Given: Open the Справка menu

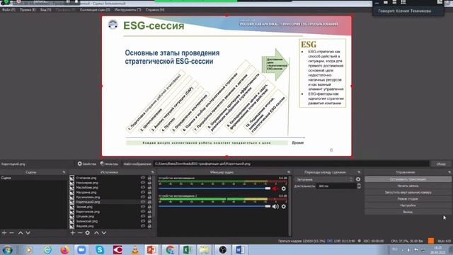Looking at the screenshot, I should pyautogui.click(x=155, y=10).
